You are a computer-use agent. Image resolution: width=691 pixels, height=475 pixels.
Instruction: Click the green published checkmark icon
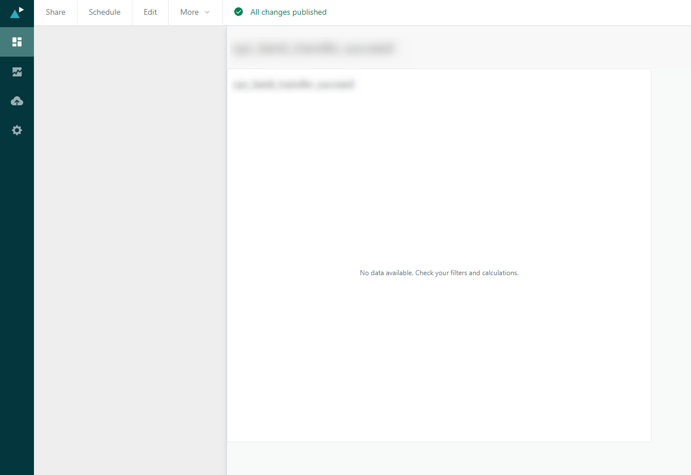point(238,11)
